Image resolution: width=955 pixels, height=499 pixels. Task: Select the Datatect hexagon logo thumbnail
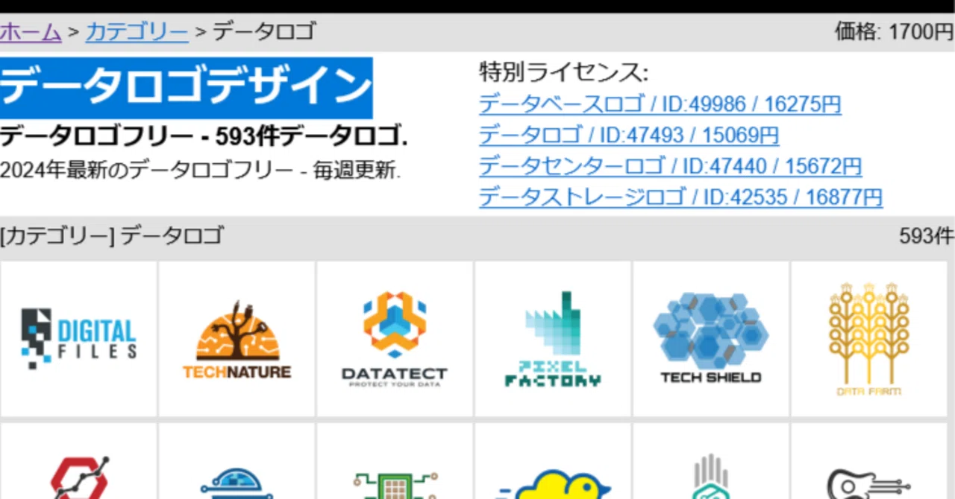[395, 339]
